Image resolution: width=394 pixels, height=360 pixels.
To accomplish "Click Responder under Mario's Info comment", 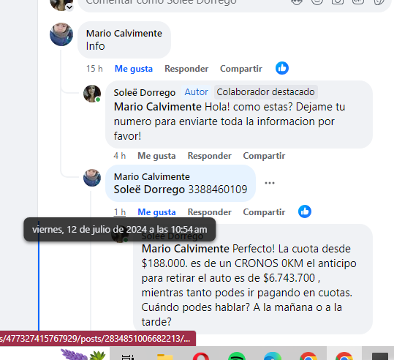I will point(186,69).
